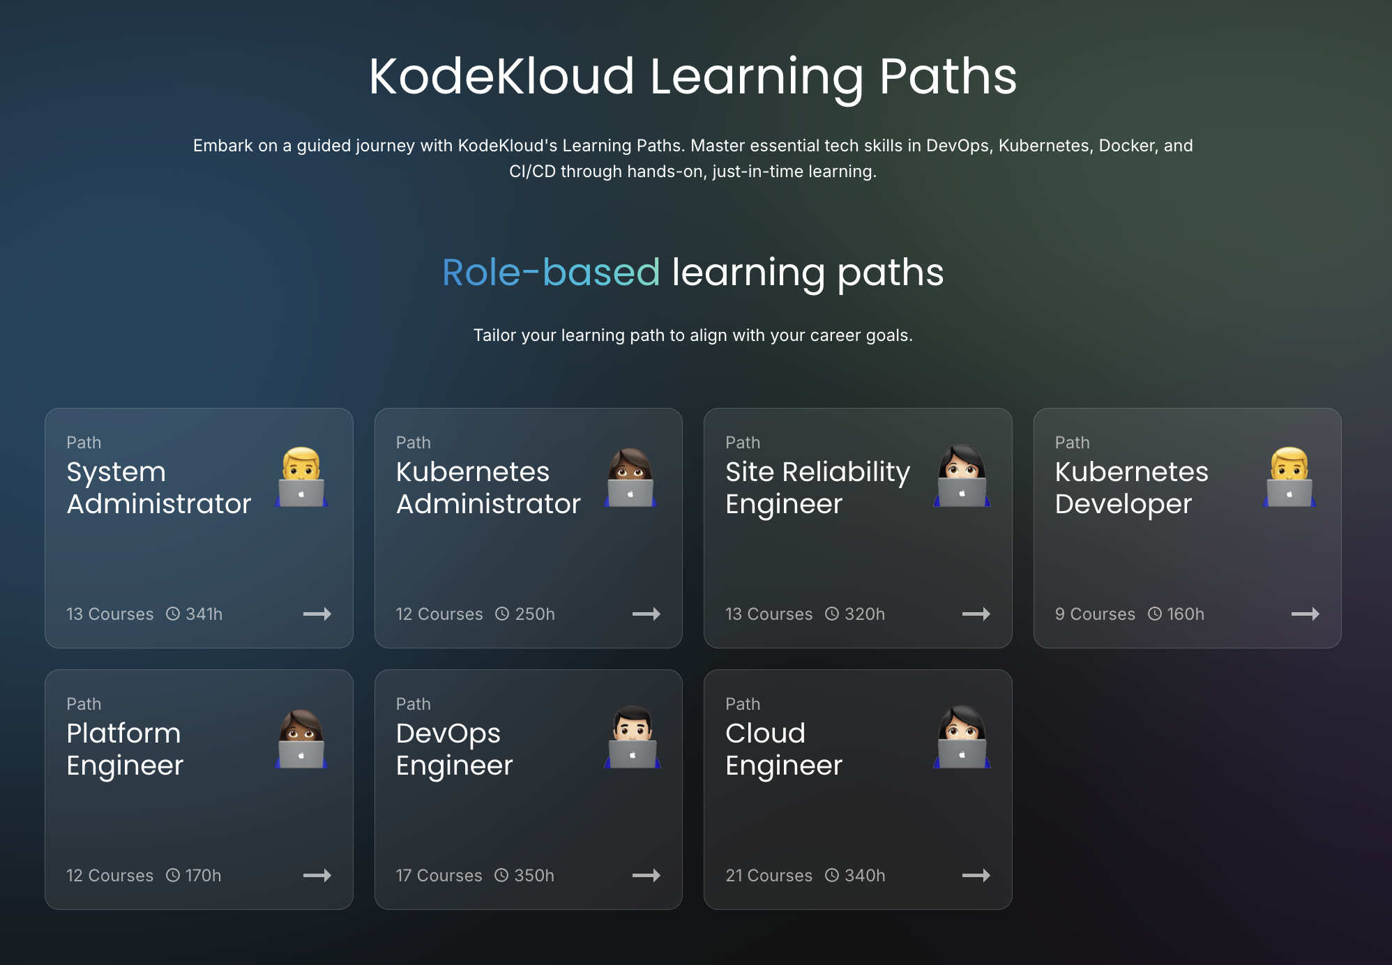Click the clock icon next to 340h on Cloud Engineer card
1392x965 pixels.
(831, 876)
